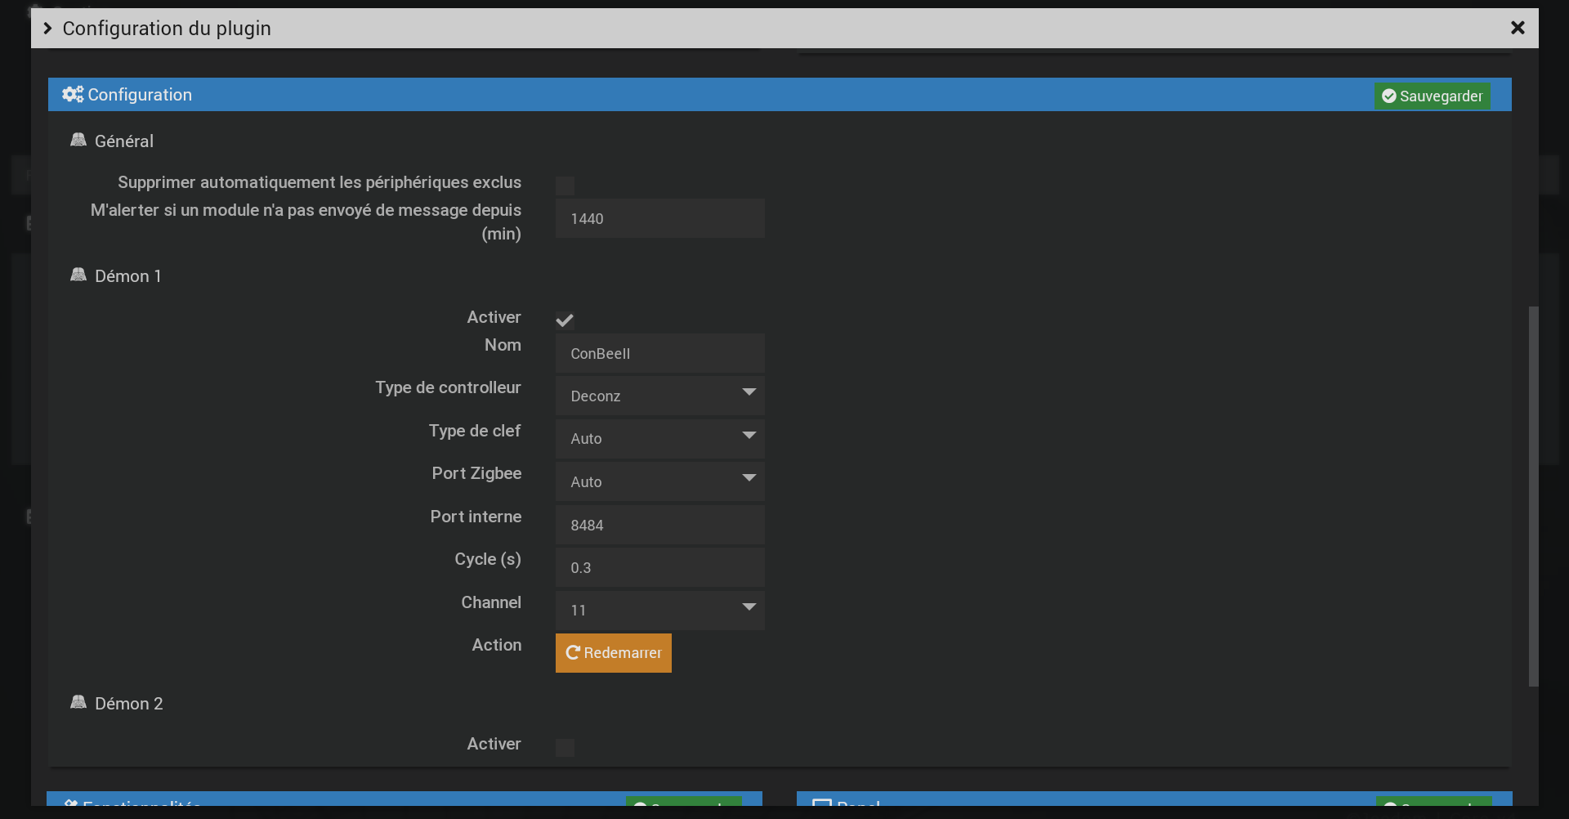1569x819 pixels.
Task: Open the Channel dropdown
Action: (x=660, y=611)
